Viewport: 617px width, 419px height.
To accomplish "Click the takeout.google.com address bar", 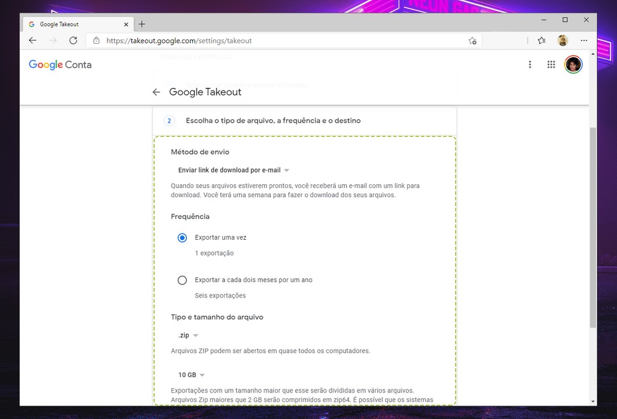I will point(278,41).
